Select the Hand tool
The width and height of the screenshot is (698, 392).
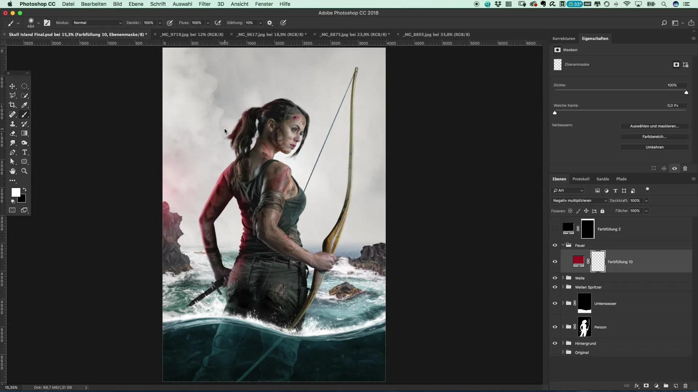click(x=12, y=171)
